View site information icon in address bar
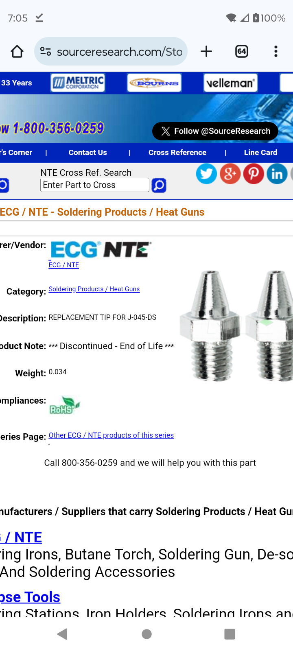293x651 pixels. (x=46, y=52)
